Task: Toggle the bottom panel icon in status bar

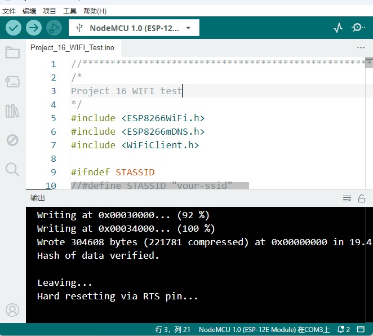Action: 361,329
